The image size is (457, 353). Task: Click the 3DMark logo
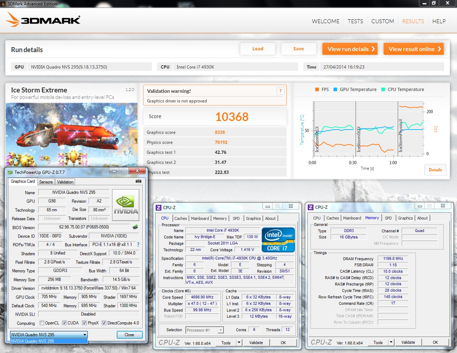[x=43, y=20]
